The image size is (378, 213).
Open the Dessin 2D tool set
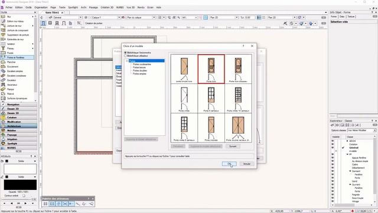19,109
